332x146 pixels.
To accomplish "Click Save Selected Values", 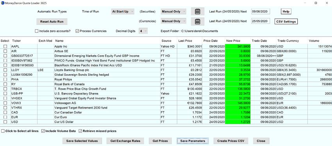I will coord(82,141).
